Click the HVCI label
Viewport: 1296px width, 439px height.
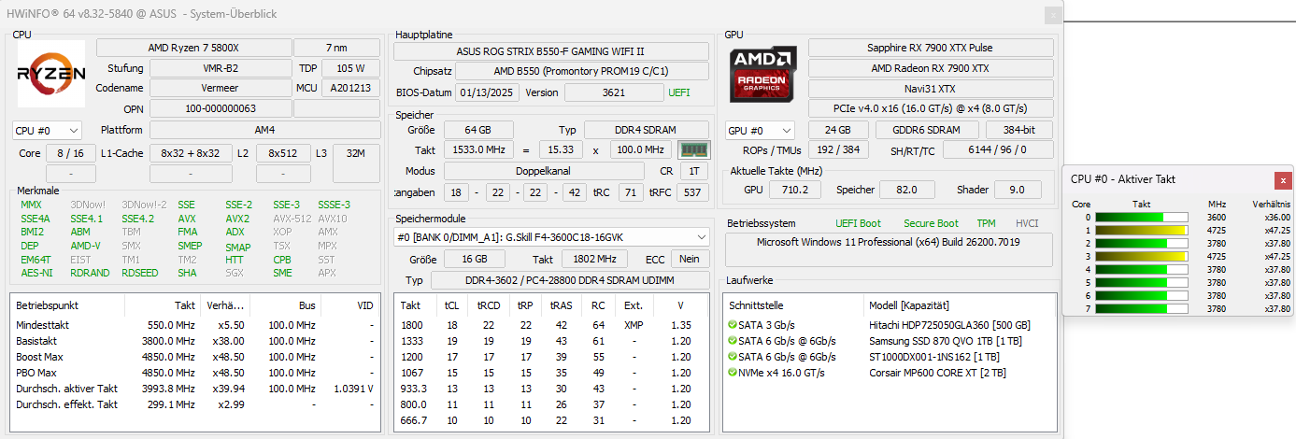tap(1027, 223)
